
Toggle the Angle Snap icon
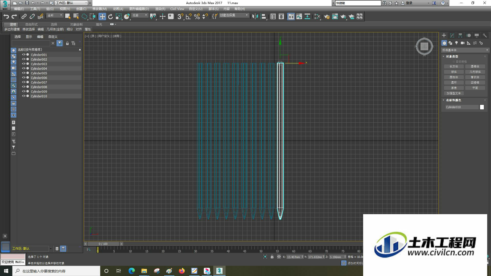click(189, 17)
